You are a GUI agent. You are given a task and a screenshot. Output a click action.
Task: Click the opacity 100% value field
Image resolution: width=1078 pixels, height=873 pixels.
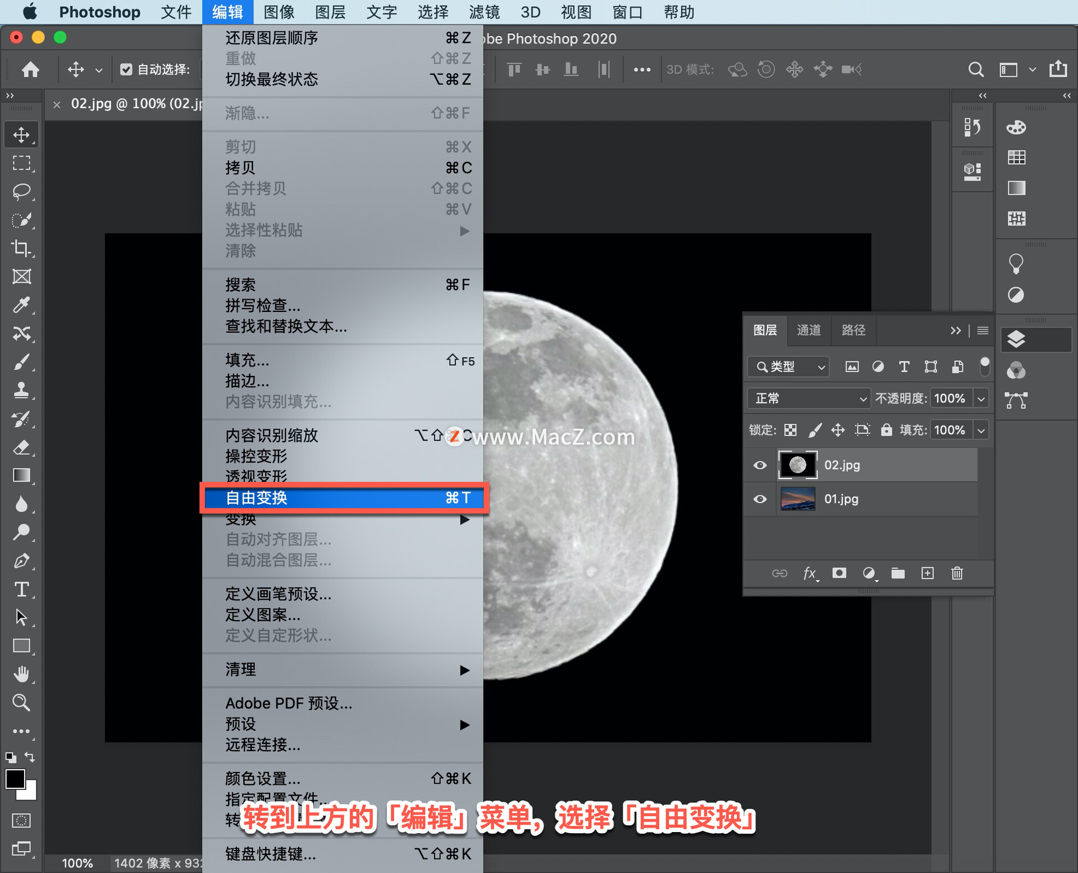tap(951, 398)
